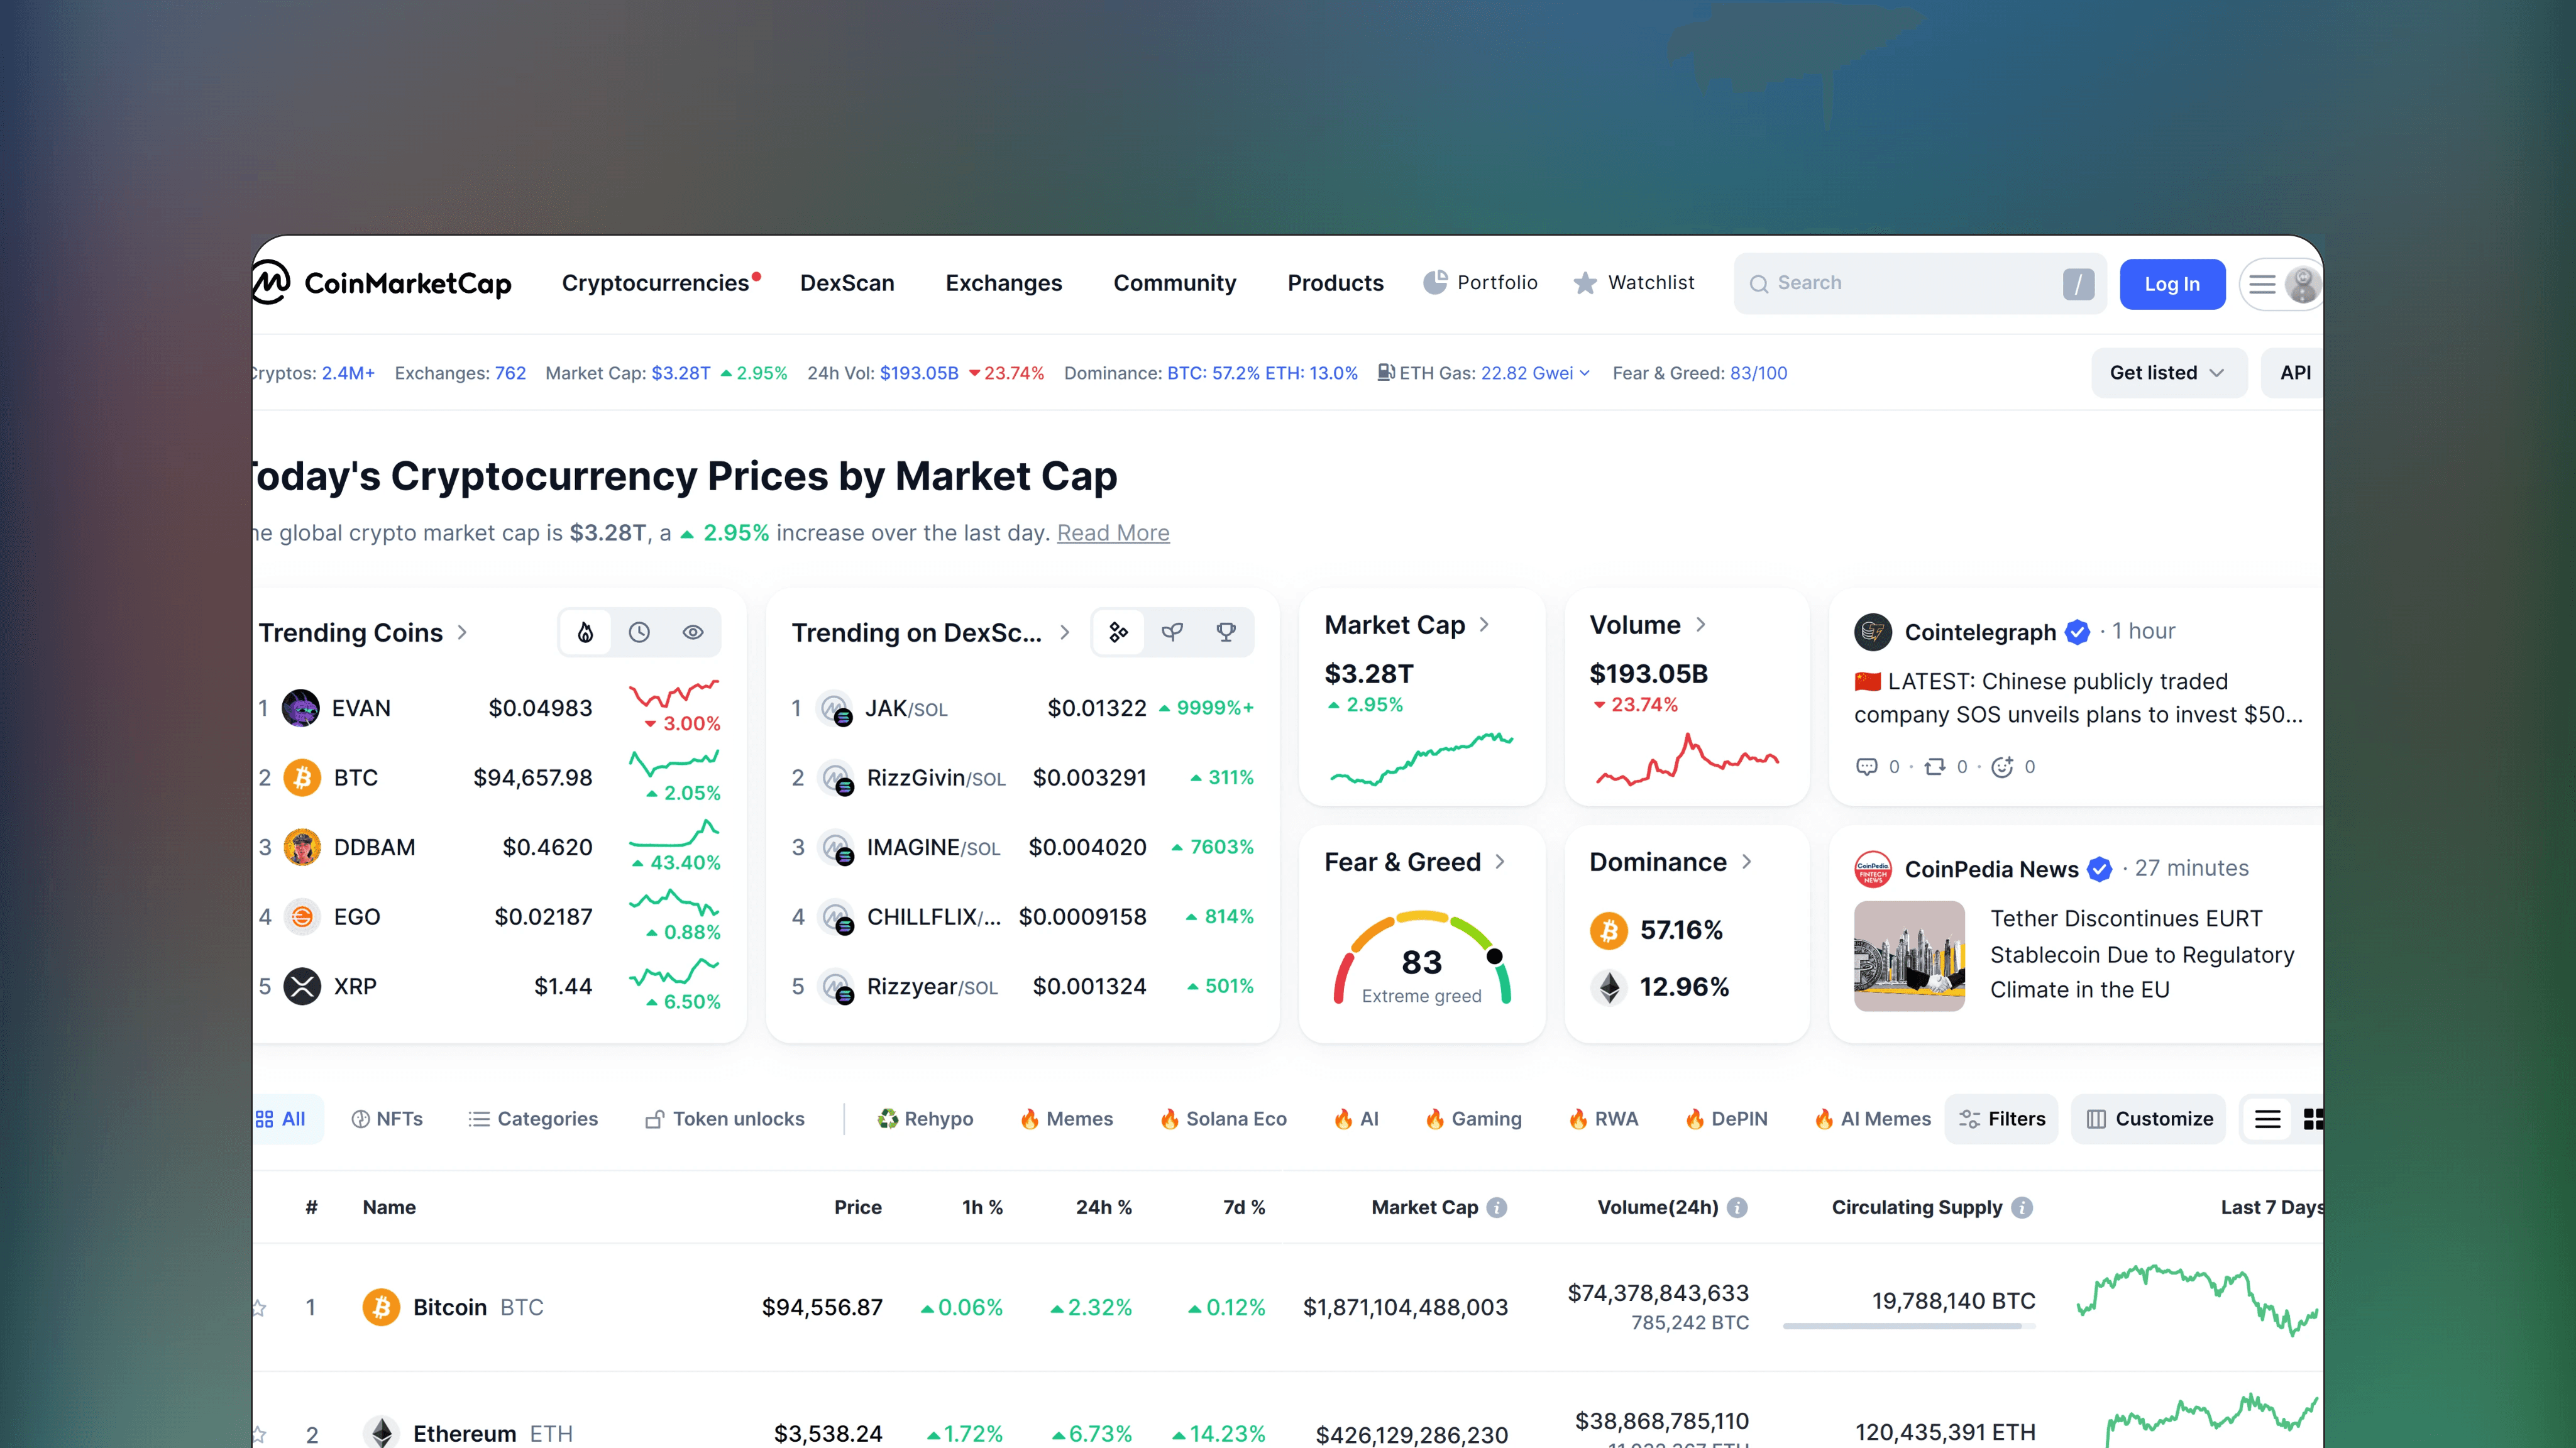Open the Read More link
The image size is (2576, 1448).
(1113, 532)
